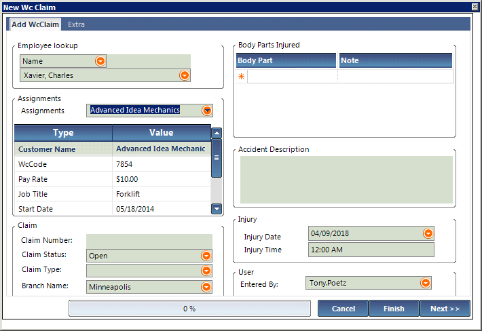Expand the Xavier, Charles employee dropdown

click(x=185, y=75)
